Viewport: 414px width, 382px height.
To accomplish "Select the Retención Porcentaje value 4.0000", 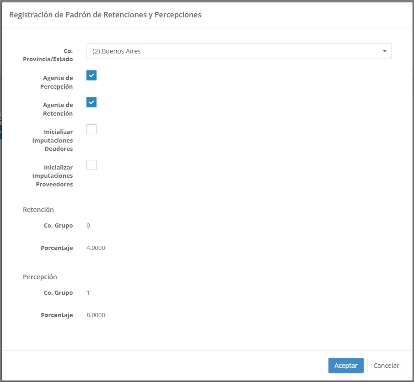I will tap(96, 248).
